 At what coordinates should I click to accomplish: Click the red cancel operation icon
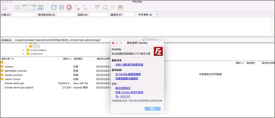(x=69, y=7)
